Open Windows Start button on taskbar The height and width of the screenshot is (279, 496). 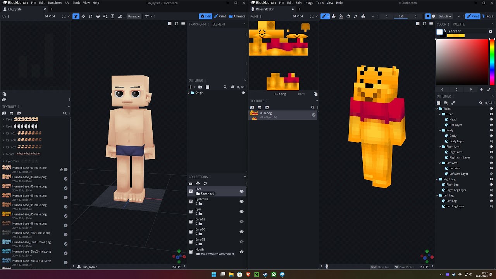214,274
